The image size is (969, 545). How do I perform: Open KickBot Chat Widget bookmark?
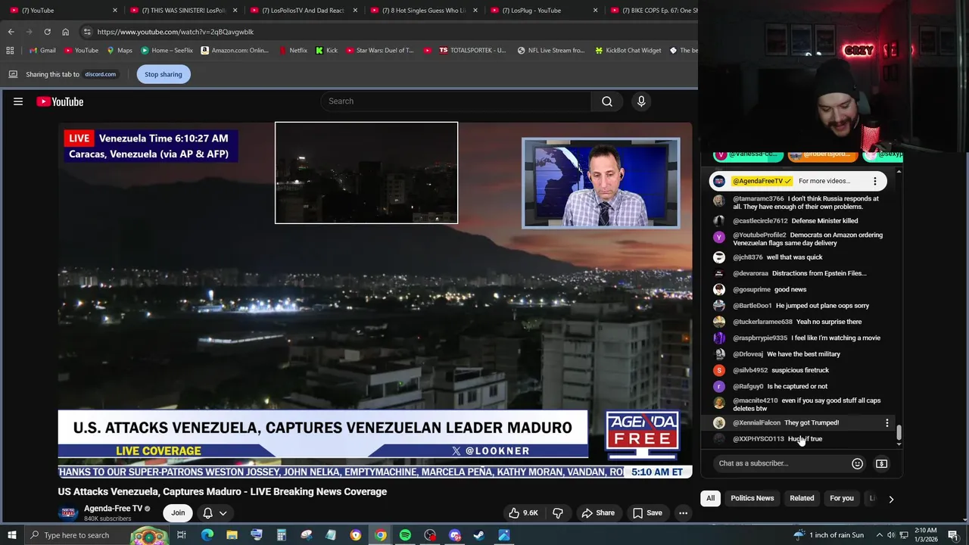[x=628, y=51]
